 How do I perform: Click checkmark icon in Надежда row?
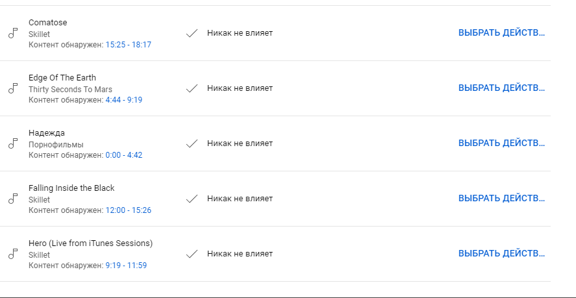pyautogui.click(x=192, y=143)
